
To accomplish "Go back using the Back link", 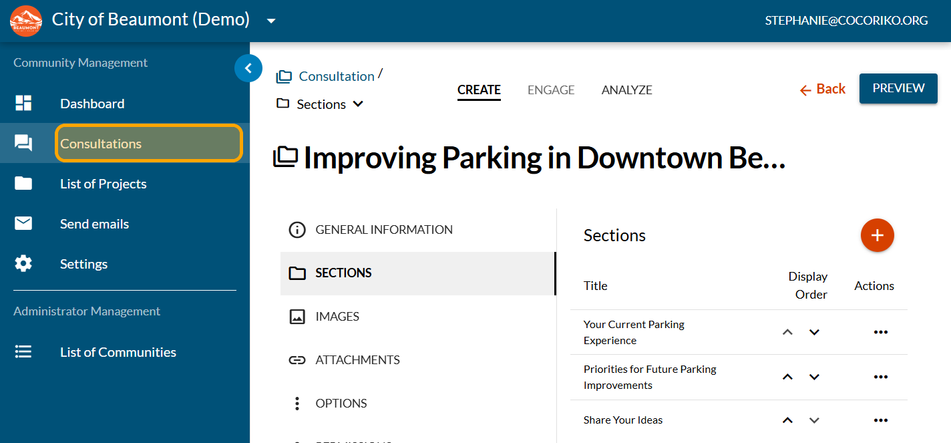I will 823,90.
